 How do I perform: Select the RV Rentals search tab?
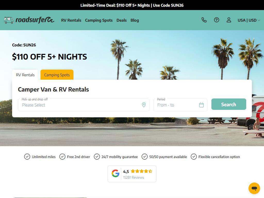point(25,75)
